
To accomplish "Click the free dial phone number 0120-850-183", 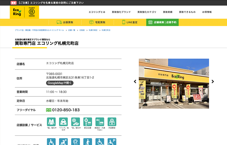I will 66,110.
